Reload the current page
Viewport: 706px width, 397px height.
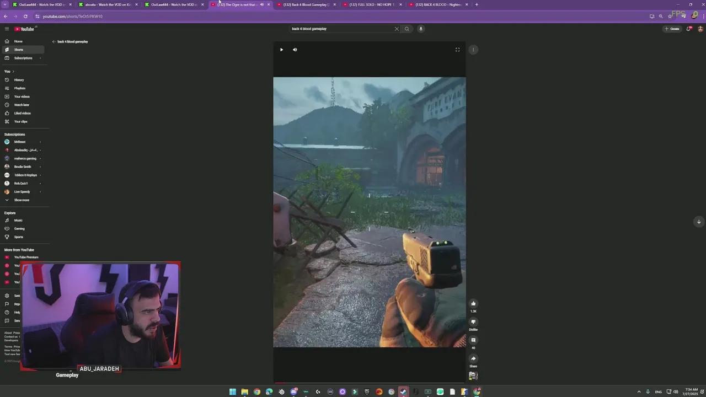click(25, 16)
